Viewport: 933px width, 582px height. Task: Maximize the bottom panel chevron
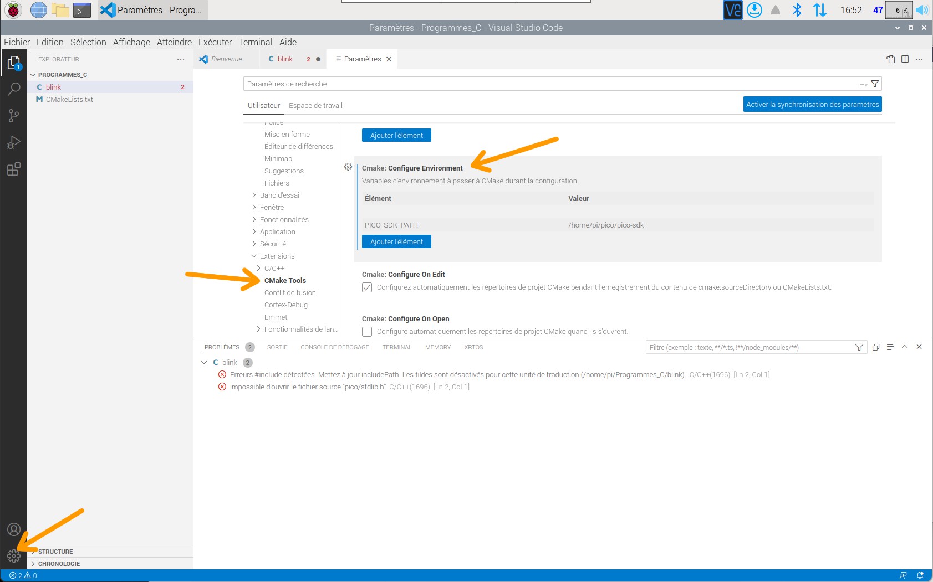[905, 347]
